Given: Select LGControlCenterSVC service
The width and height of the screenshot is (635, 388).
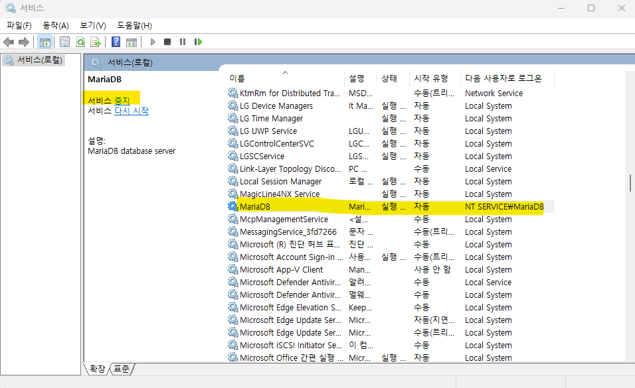Looking at the screenshot, I should point(276,143).
